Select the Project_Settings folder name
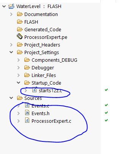Image resolution: width=140 pixels, height=154 pixels. point(41,53)
